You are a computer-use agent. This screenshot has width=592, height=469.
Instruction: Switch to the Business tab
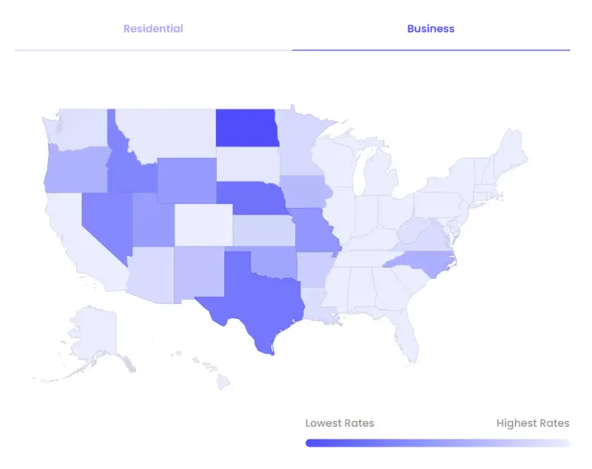[x=429, y=29]
